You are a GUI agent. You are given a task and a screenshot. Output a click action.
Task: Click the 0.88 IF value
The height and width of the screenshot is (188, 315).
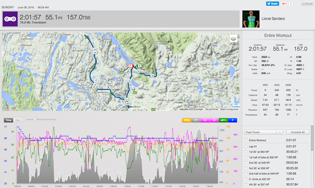coord(298,57)
